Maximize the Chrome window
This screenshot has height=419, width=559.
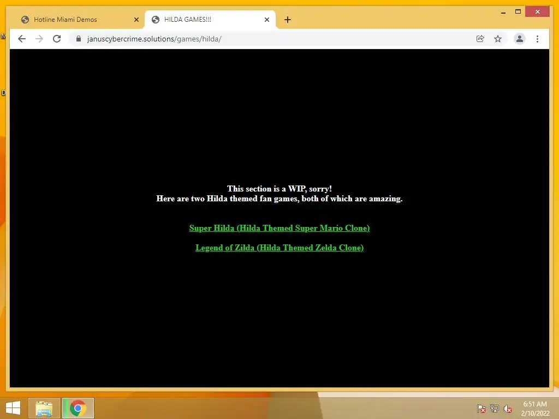[x=518, y=12]
